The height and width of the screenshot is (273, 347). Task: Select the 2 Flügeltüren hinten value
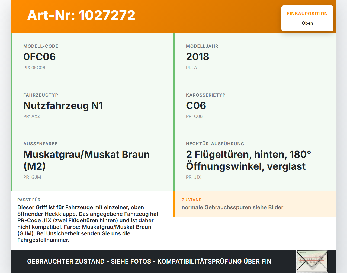click(x=249, y=160)
